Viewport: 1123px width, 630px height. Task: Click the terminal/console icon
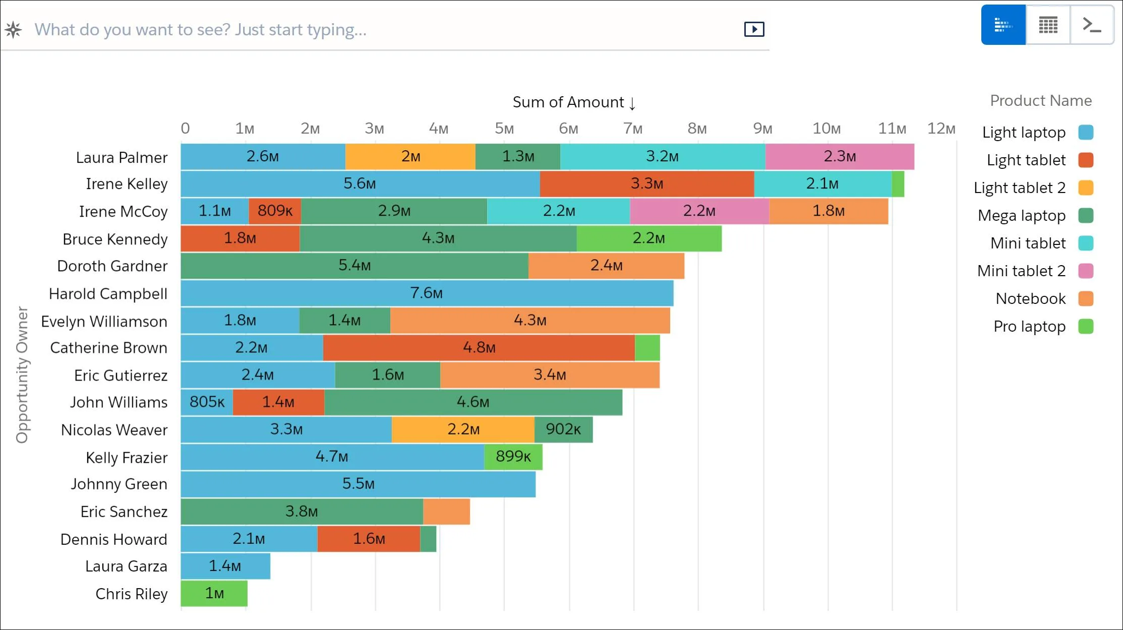[x=1091, y=25]
